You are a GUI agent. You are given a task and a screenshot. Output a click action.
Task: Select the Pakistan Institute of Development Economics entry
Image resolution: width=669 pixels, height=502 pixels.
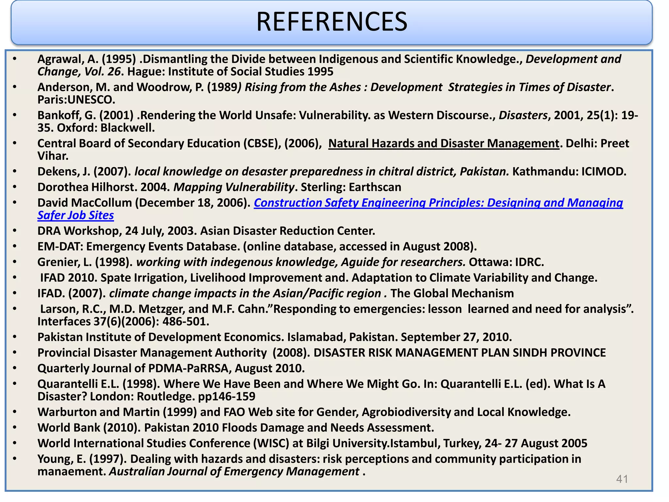click(x=274, y=337)
